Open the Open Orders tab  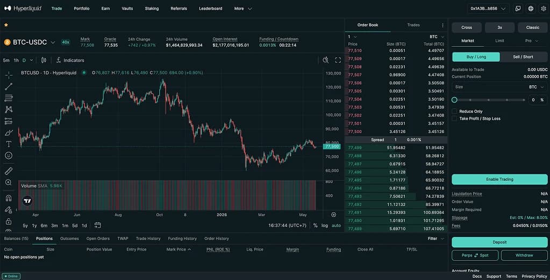[x=98, y=238]
